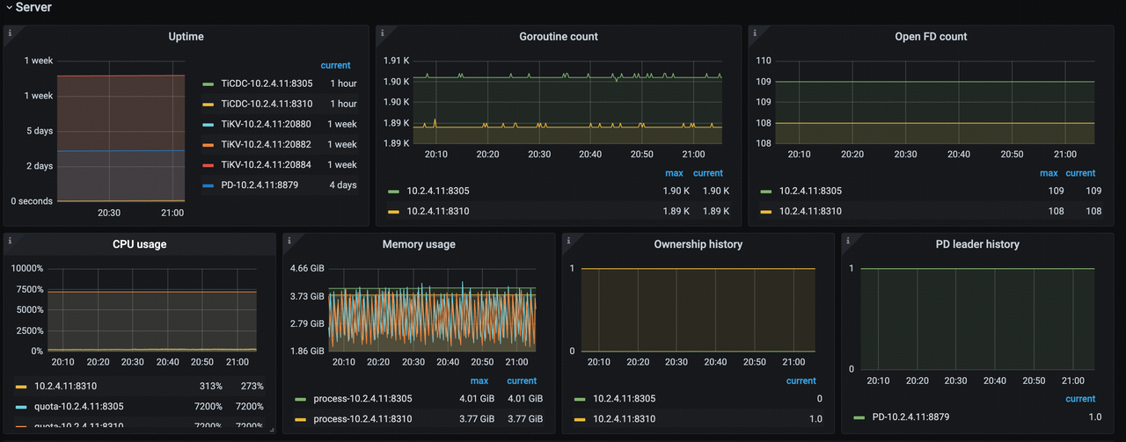The image size is (1126, 442).
Task: Open the Memory usage panel info icon
Action: tap(289, 239)
